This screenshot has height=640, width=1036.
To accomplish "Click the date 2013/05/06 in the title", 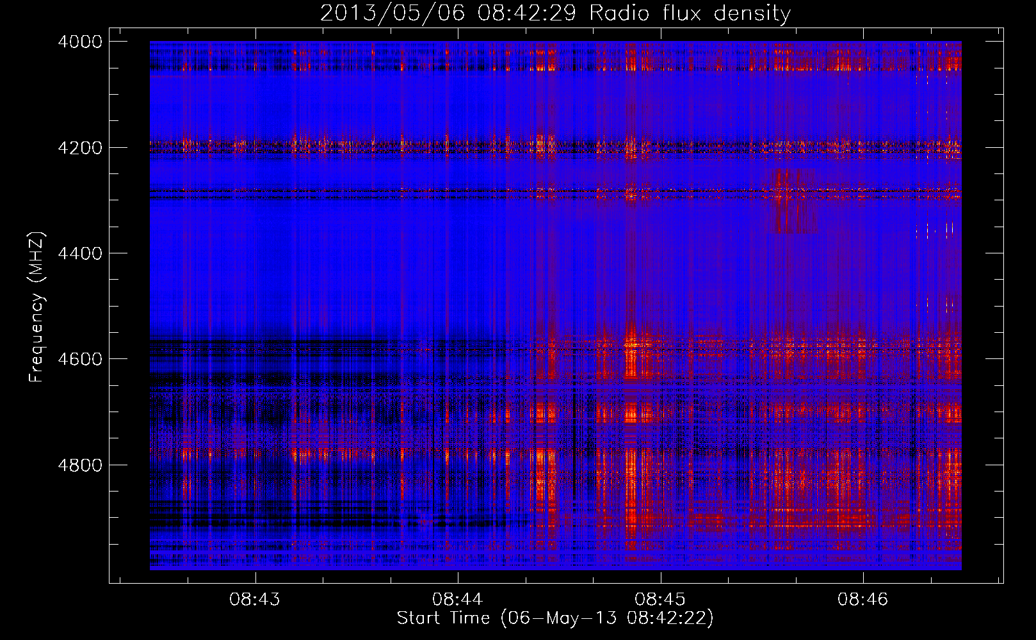I will click(392, 13).
